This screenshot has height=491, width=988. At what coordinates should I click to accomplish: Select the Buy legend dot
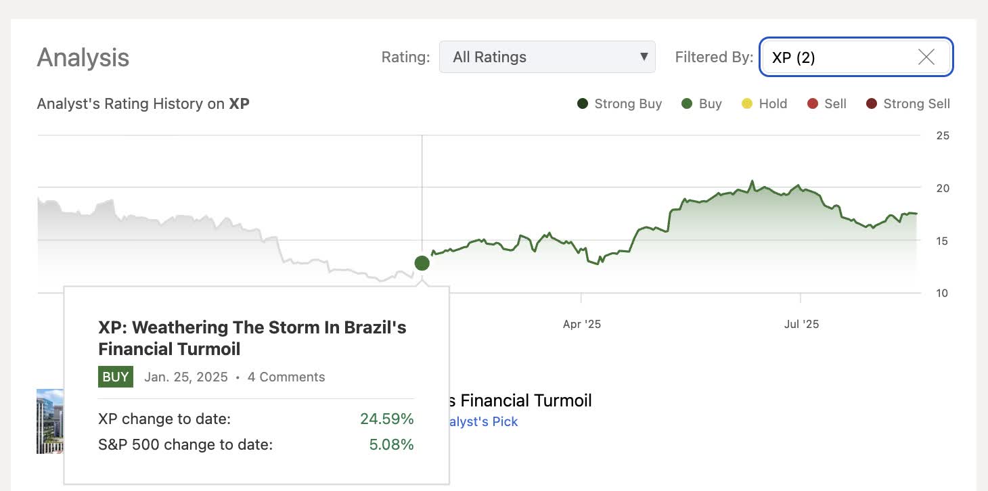pyautogui.click(x=687, y=103)
